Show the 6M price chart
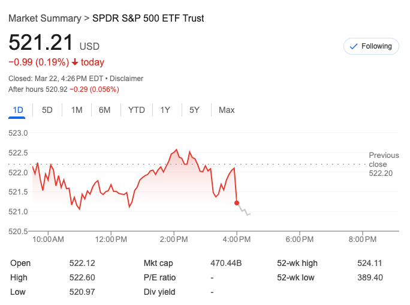Image resolution: width=410 pixels, height=305 pixels. click(x=105, y=110)
